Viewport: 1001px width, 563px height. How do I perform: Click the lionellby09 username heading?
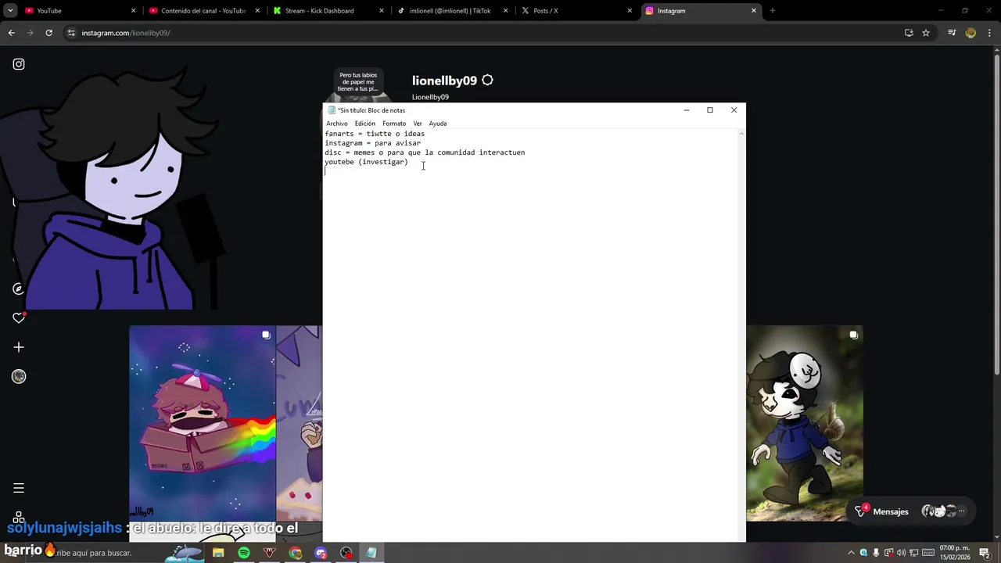[444, 81]
